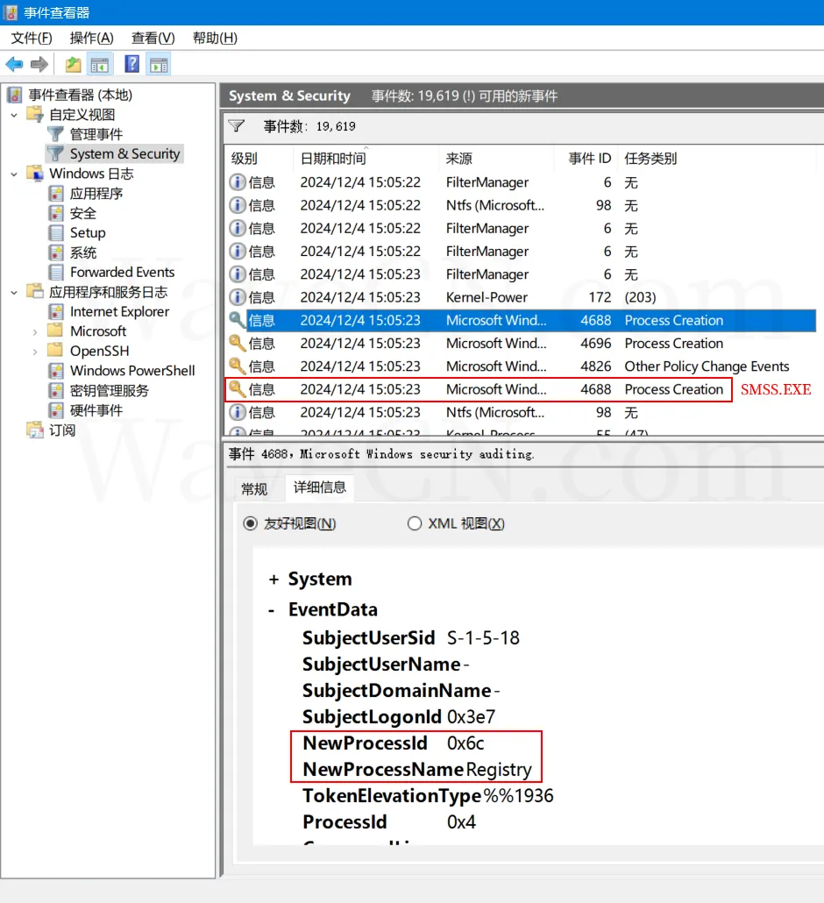The height and width of the screenshot is (903, 824).
Task: Open the 帮助(H) menu
Action: (x=215, y=38)
